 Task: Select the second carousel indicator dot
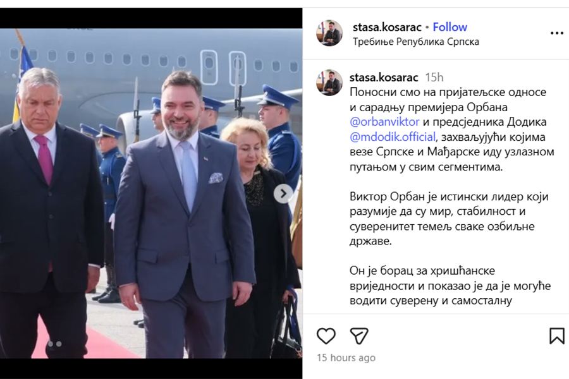coord(59,344)
